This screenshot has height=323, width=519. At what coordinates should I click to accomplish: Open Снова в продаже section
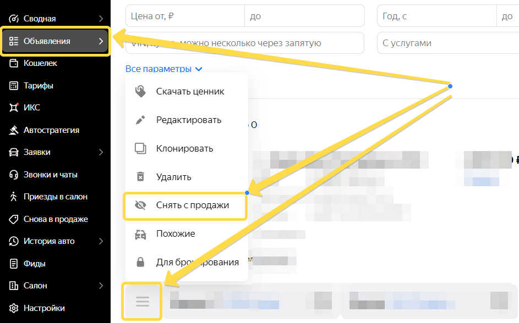55,219
